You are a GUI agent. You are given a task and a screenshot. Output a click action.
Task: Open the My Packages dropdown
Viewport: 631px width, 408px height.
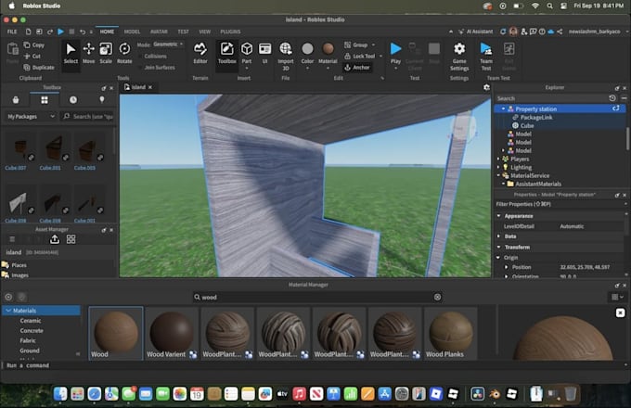click(31, 116)
